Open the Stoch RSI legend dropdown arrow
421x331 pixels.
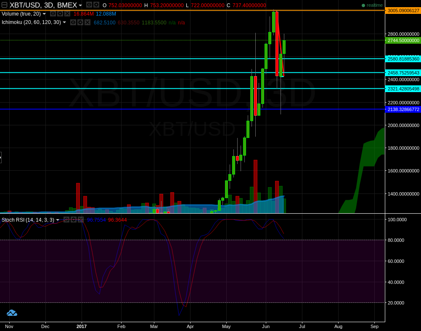point(58,220)
